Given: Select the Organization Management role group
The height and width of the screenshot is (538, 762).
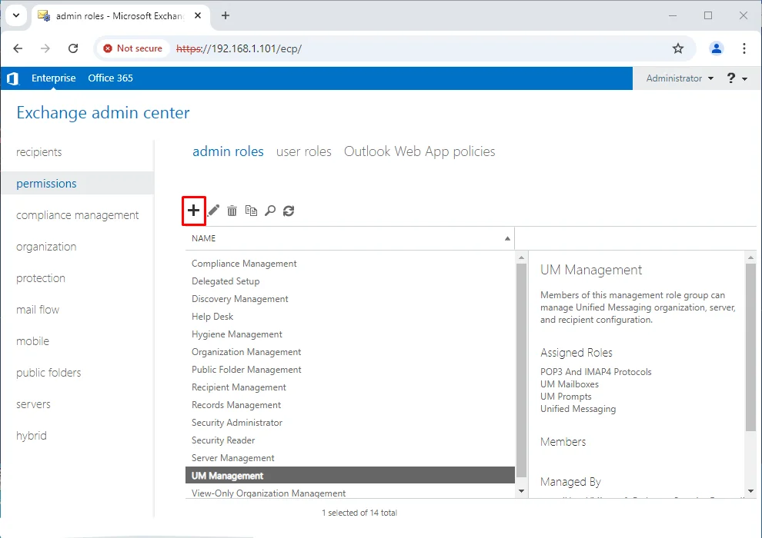Looking at the screenshot, I should click(x=350, y=352).
